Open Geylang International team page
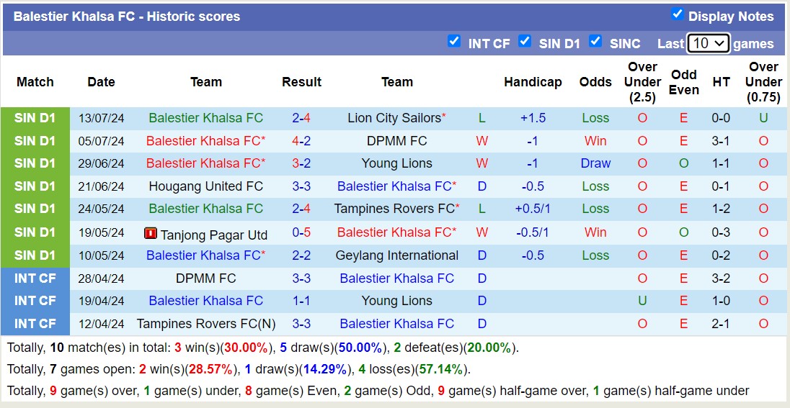 tap(396, 255)
